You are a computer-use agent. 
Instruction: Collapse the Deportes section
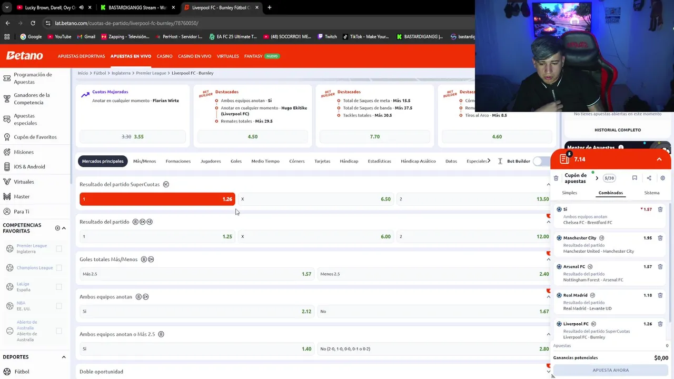[x=64, y=357]
